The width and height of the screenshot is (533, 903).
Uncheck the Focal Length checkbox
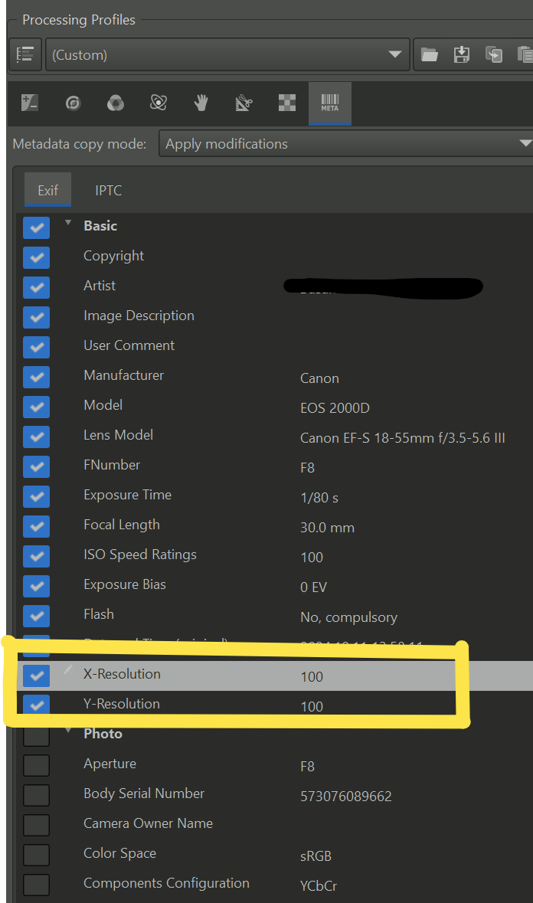[x=36, y=527]
